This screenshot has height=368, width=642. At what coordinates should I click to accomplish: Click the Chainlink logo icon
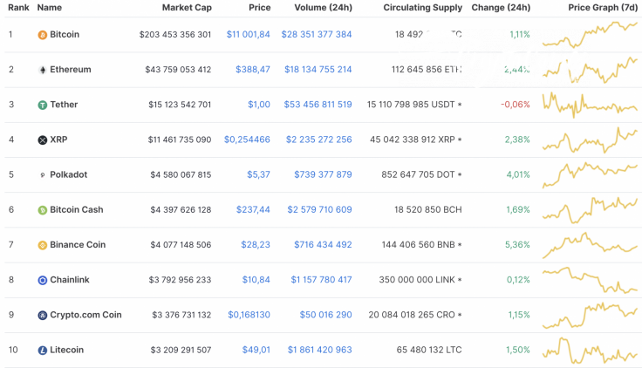click(43, 281)
